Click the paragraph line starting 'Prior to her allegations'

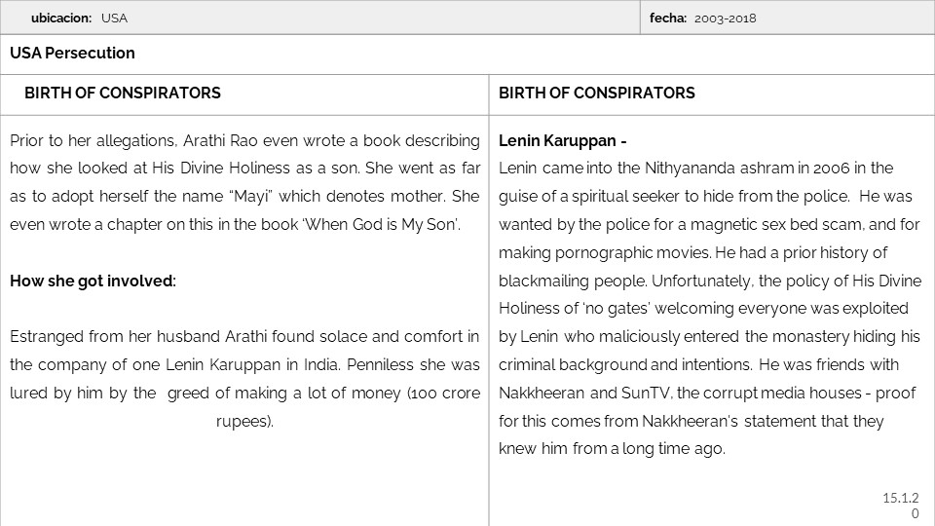(x=244, y=140)
